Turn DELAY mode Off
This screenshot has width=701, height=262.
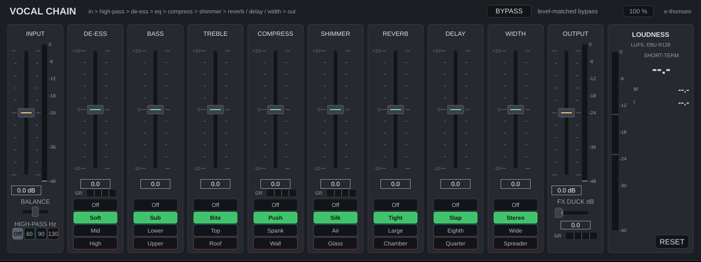point(456,205)
